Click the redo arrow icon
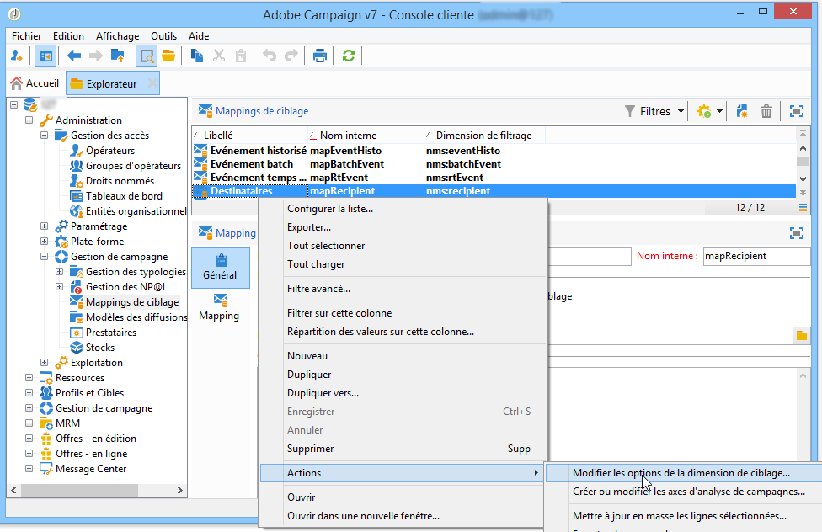The height and width of the screenshot is (532, 822). pos(291,56)
